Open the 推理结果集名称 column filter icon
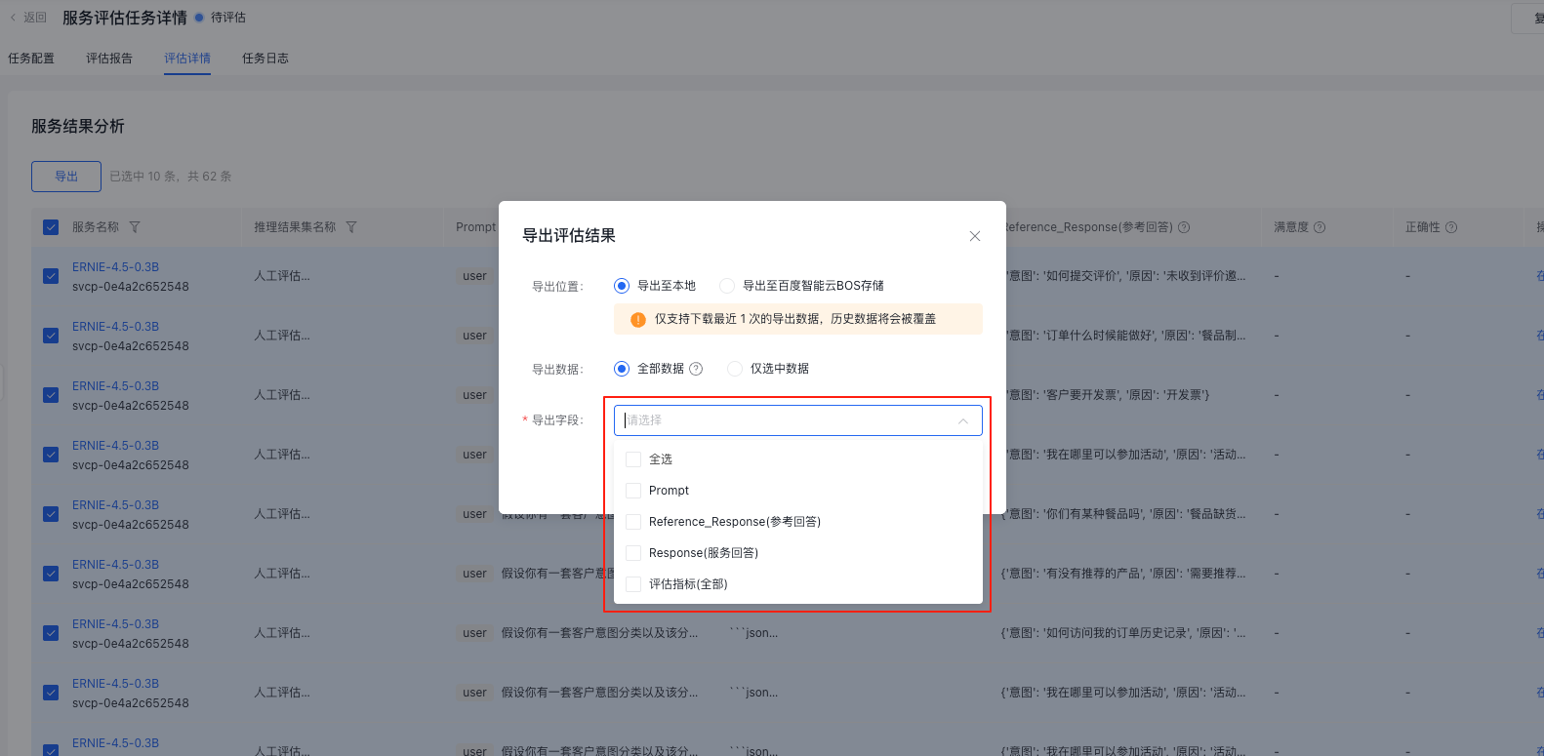Image resolution: width=1544 pixels, height=756 pixels. (351, 227)
